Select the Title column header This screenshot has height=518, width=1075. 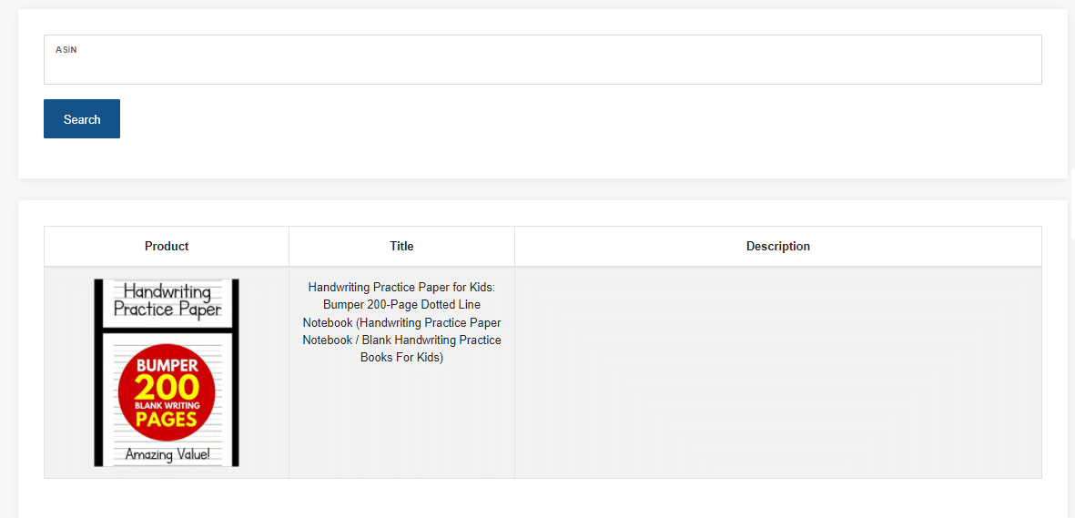click(401, 247)
